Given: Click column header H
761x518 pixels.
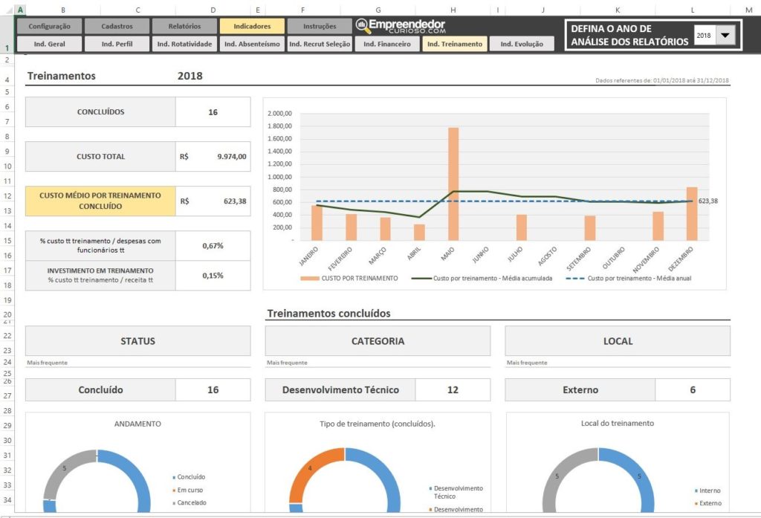Looking at the screenshot, I should click(x=453, y=10).
